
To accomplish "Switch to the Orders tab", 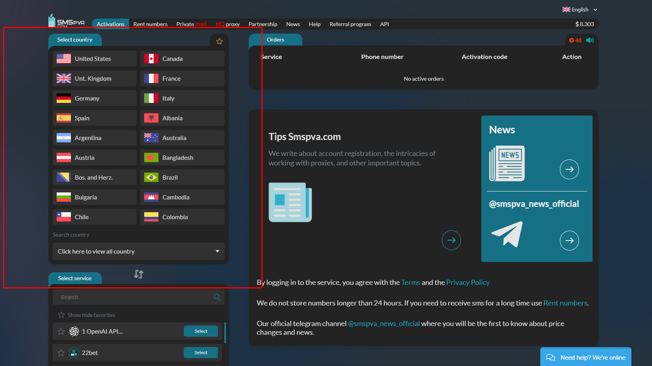I will coord(276,40).
